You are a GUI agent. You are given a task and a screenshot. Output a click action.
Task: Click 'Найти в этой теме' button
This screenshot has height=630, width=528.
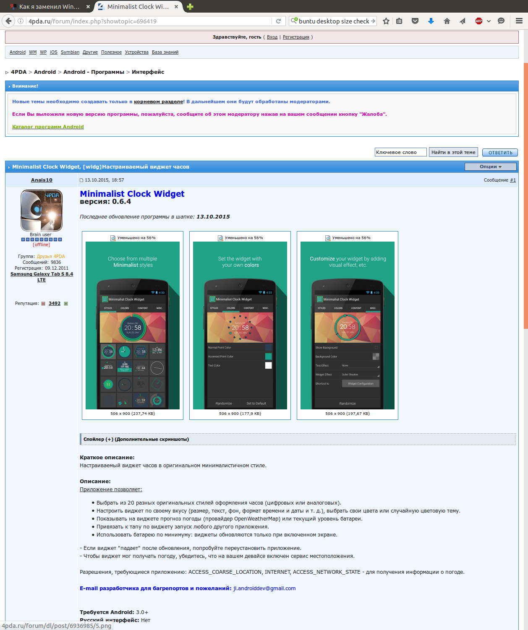click(453, 152)
